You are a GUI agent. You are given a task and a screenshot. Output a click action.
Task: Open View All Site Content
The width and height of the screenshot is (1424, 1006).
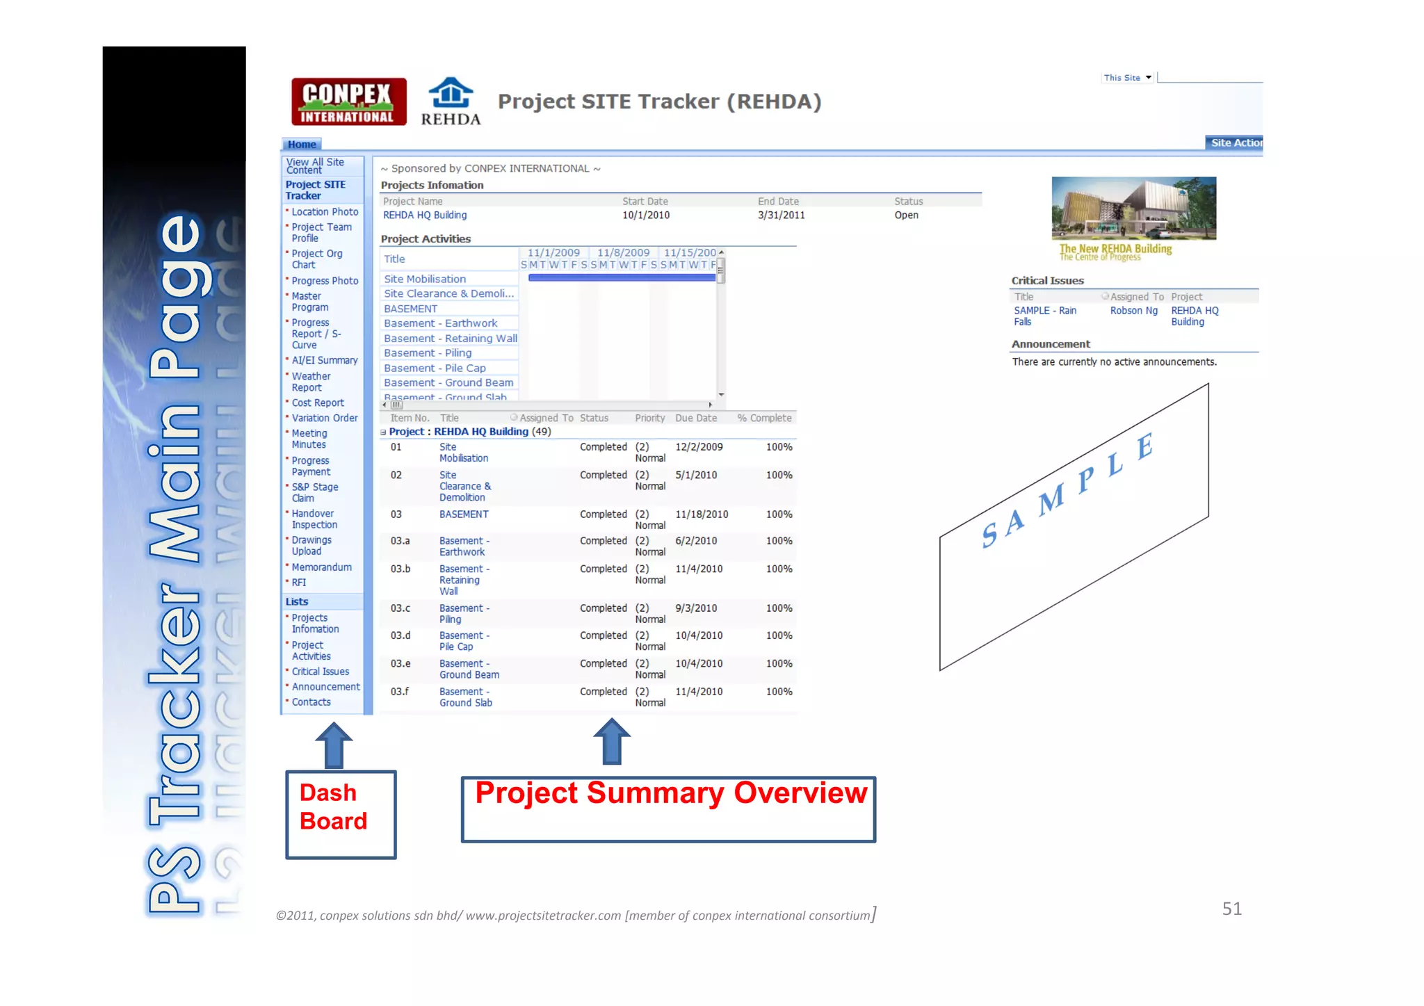(315, 165)
